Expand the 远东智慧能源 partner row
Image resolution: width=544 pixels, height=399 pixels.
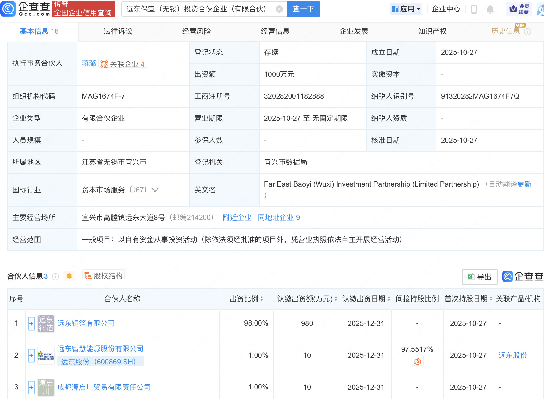point(31,356)
